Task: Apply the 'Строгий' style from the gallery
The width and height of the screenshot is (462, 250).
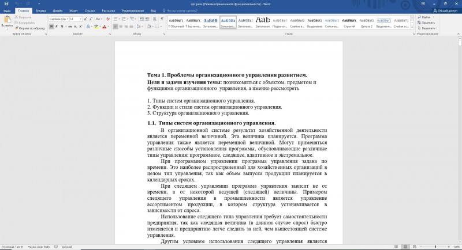Action: tap(349, 22)
